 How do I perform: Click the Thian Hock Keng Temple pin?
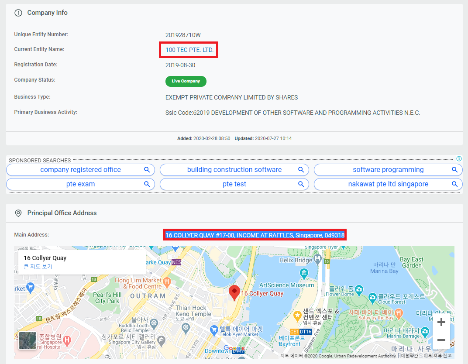186,328
